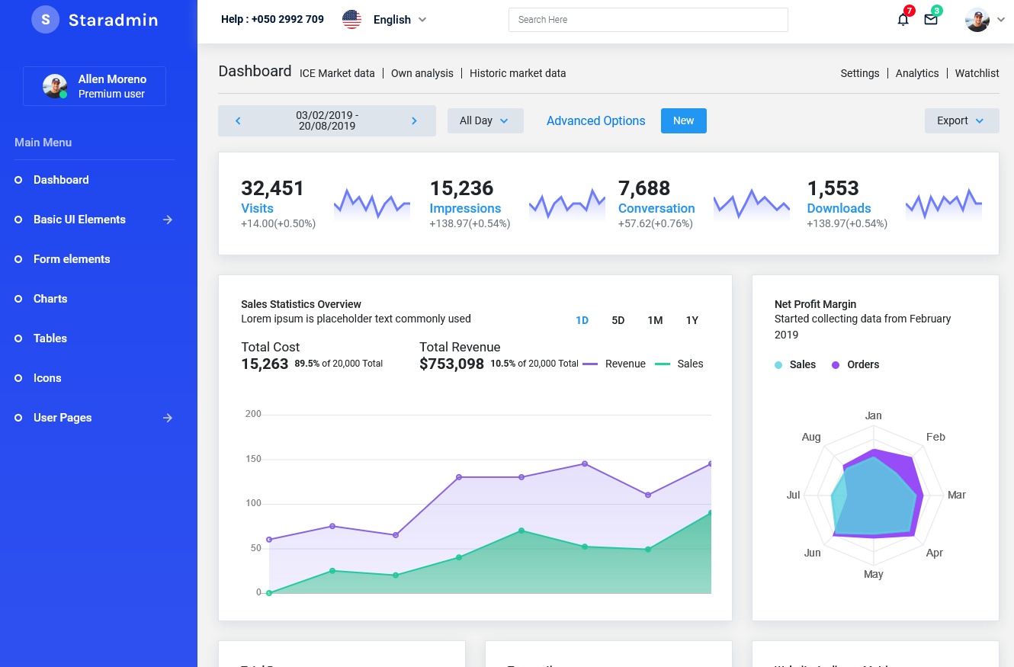Click the Conversation sparkline chart
This screenshot has width=1014, height=667.
click(752, 204)
